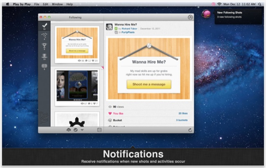The height and width of the screenshot is (168, 266).
Task: Toggle the pink heart 'You like' button
Action: pyautogui.click(x=110, y=113)
